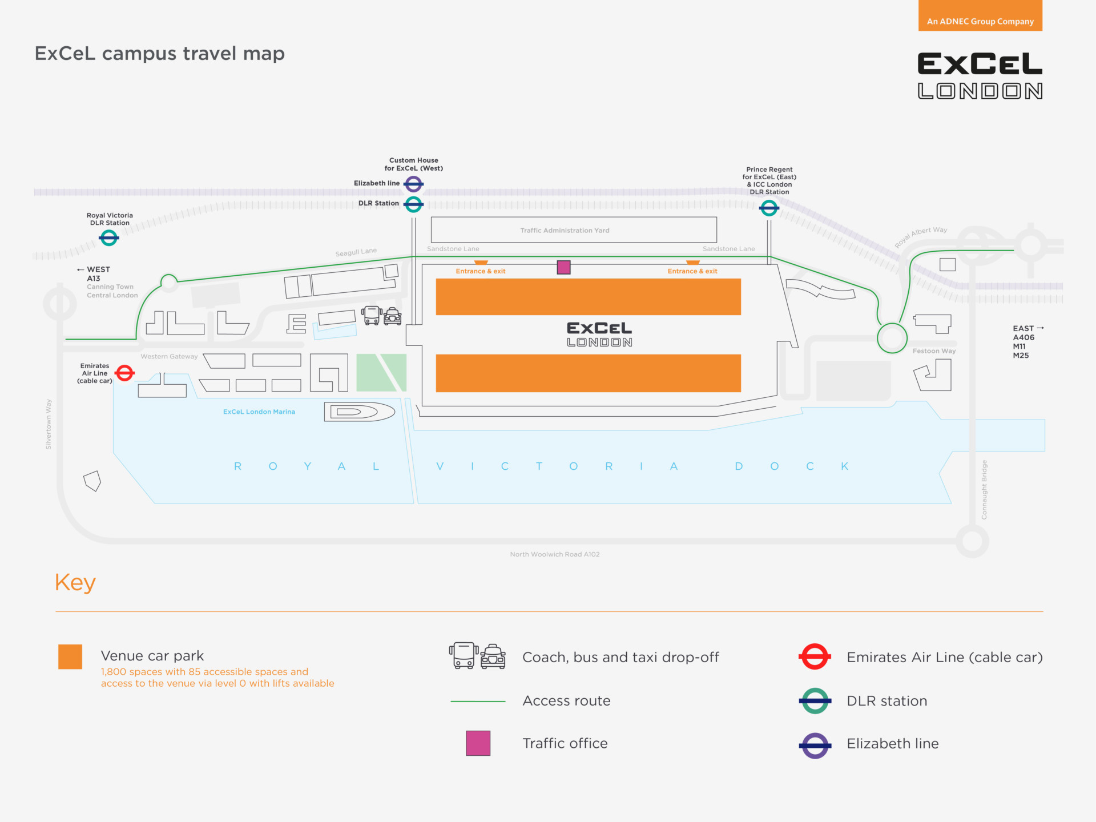The image size is (1096, 822).
Task: Click the east Entrance & exit label
Action: (692, 271)
